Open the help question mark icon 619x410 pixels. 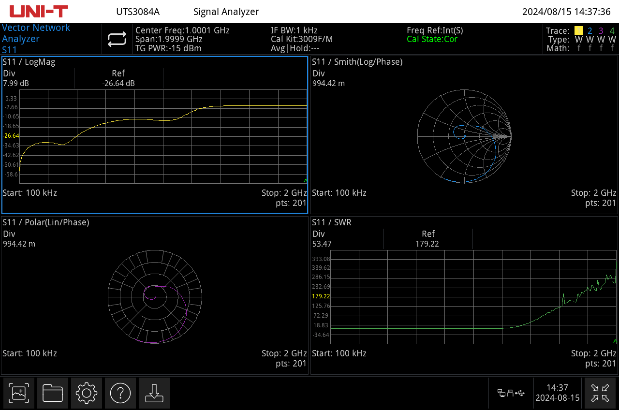click(x=120, y=393)
